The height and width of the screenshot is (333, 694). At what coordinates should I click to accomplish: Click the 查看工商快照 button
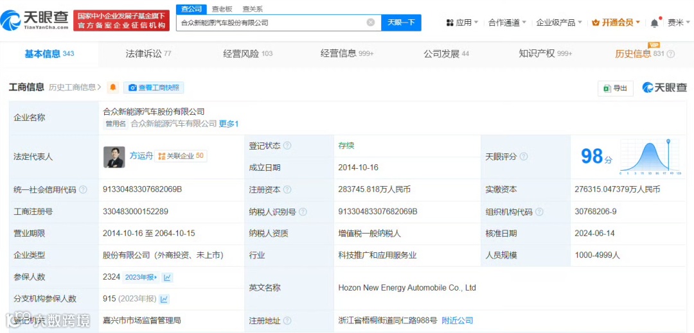pyautogui.click(x=154, y=87)
